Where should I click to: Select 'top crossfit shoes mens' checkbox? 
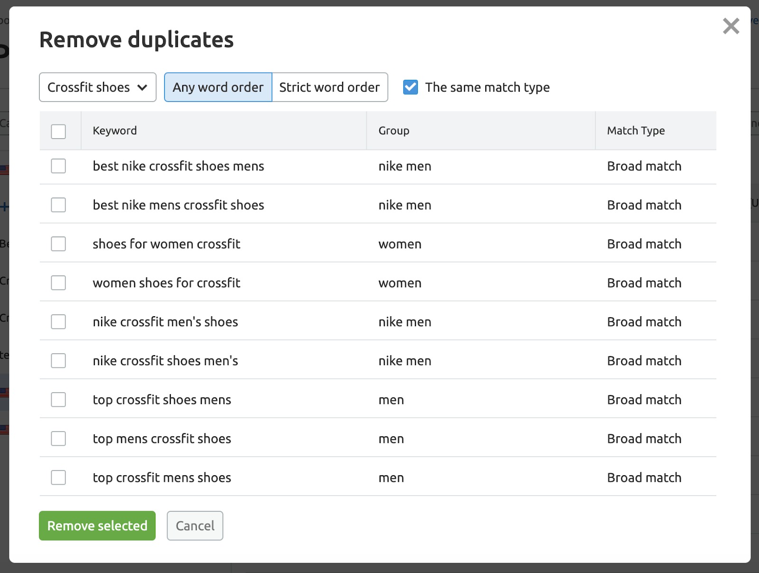58,399
